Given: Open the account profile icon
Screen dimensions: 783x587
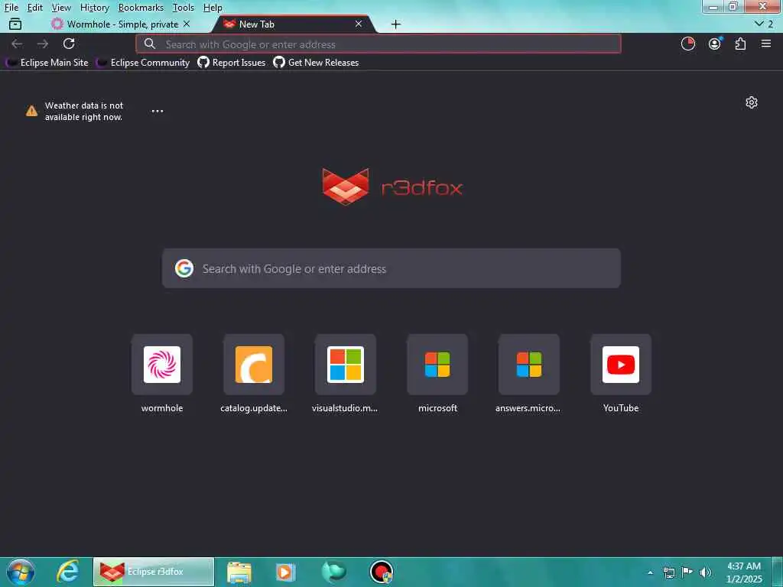Looking at the screenshot, I should [715, 44].
